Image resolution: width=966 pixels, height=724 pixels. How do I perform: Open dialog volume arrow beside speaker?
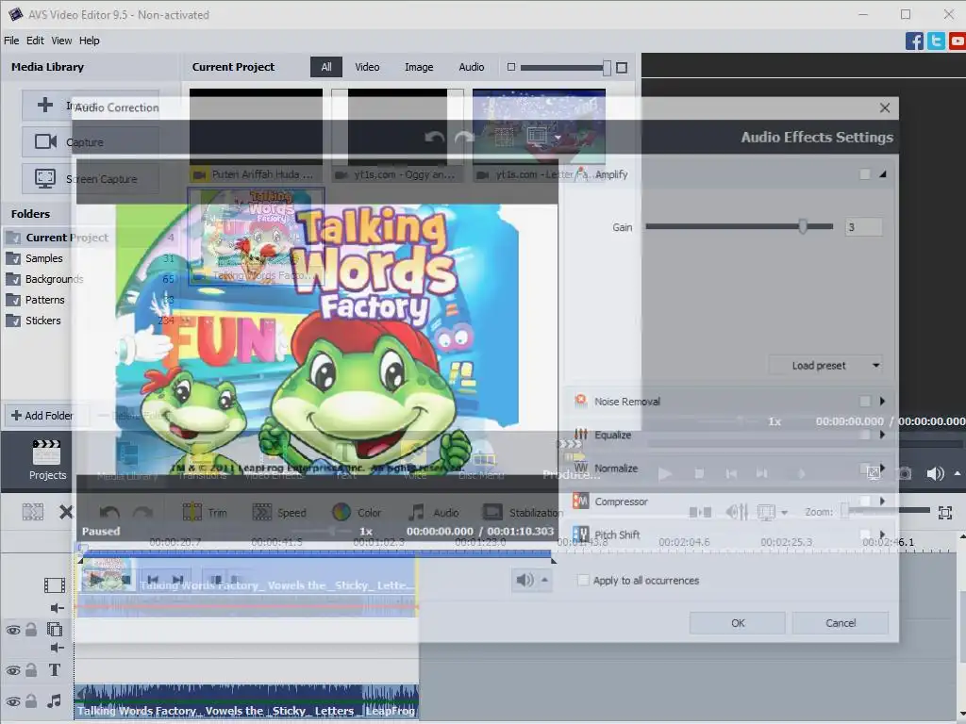coord(544,580)
